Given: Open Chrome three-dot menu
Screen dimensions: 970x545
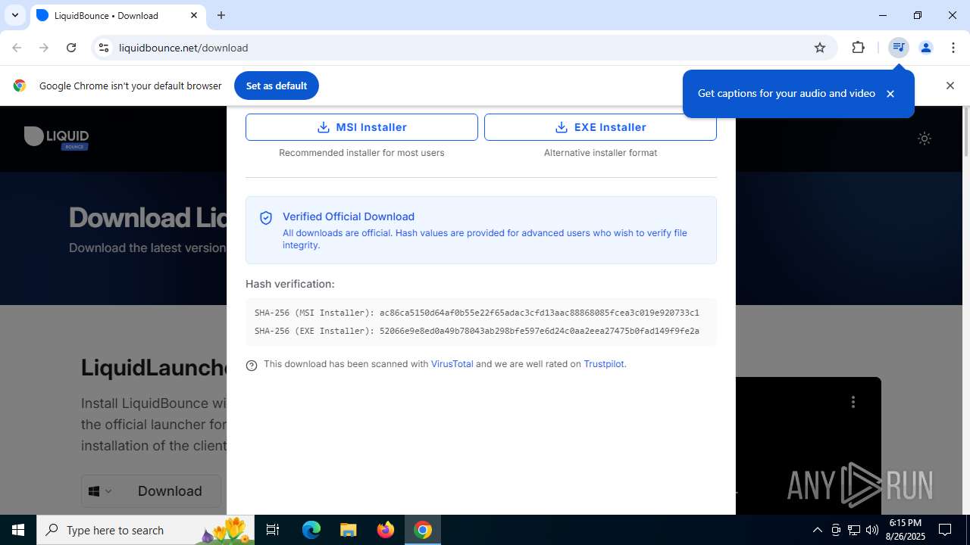Looking at the screenshot, I should (x=953, y=48).
